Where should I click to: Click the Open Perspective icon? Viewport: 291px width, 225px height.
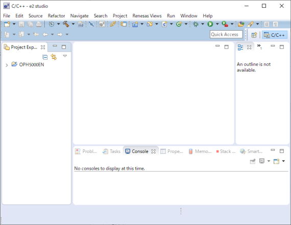click(254, 35)
